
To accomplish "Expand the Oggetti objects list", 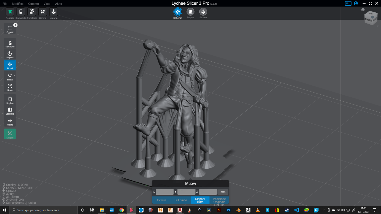I will [10, 29].
